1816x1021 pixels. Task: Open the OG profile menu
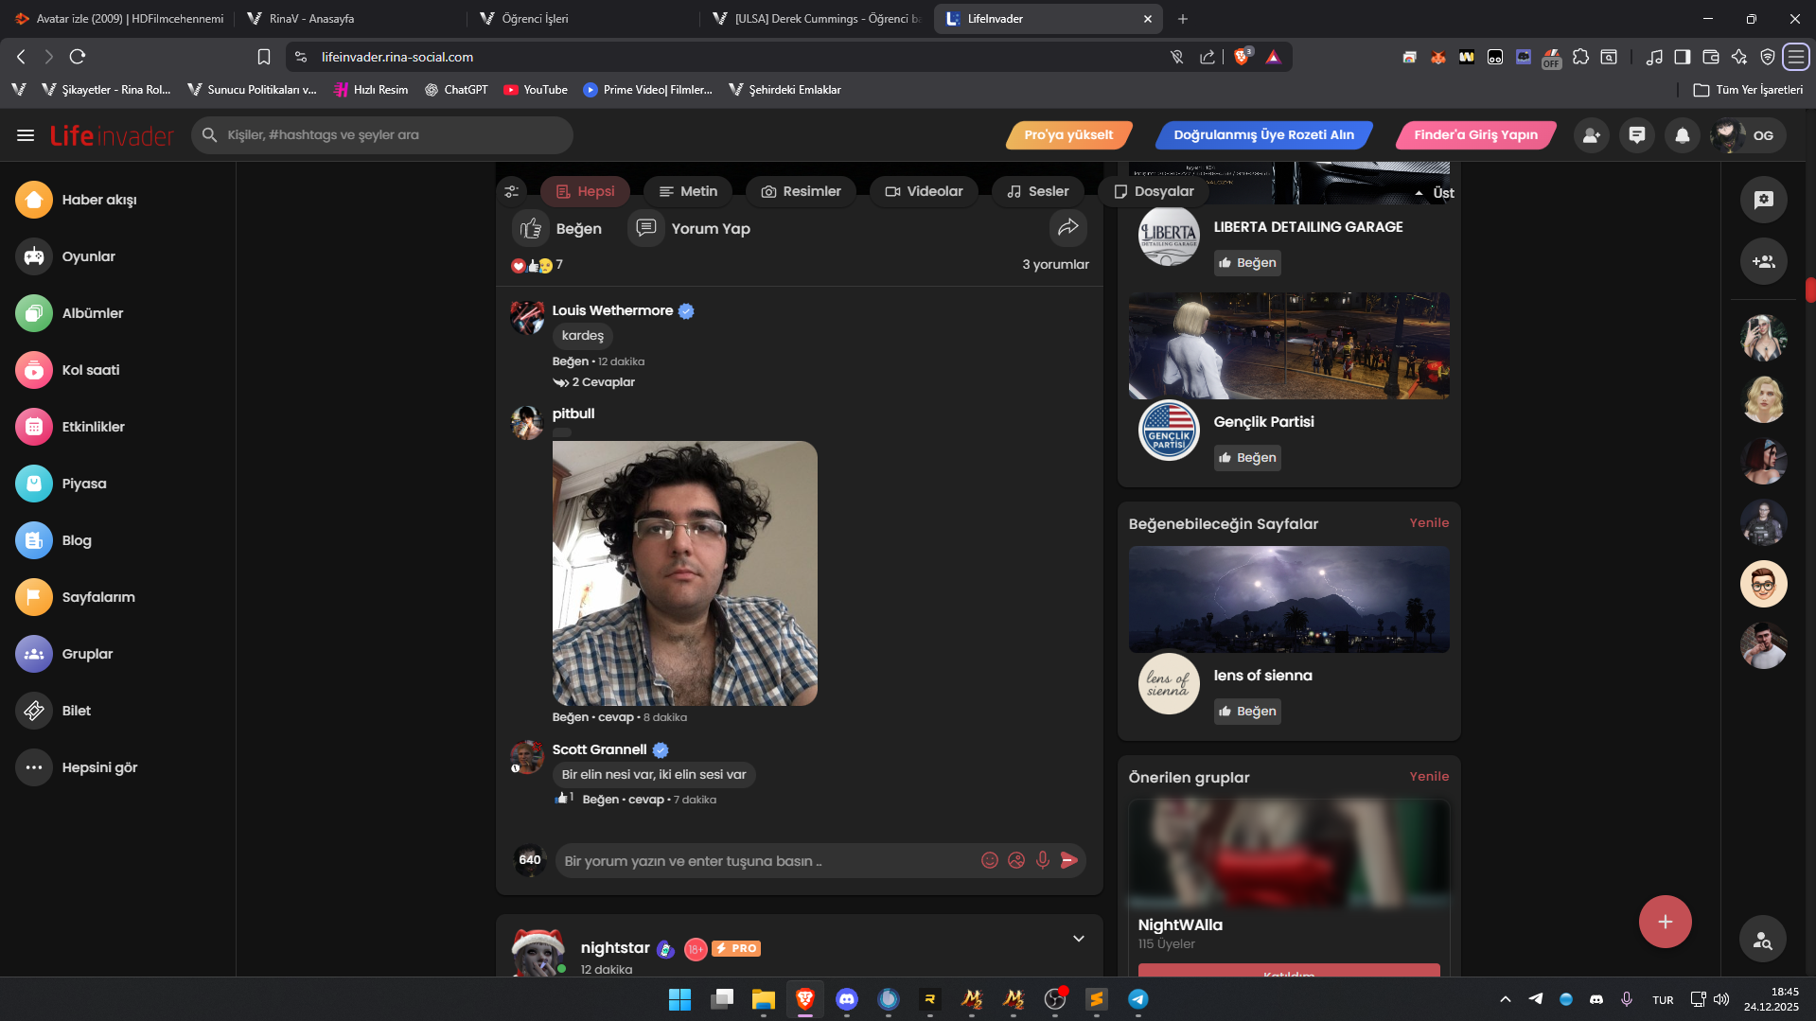point(1748,135)
